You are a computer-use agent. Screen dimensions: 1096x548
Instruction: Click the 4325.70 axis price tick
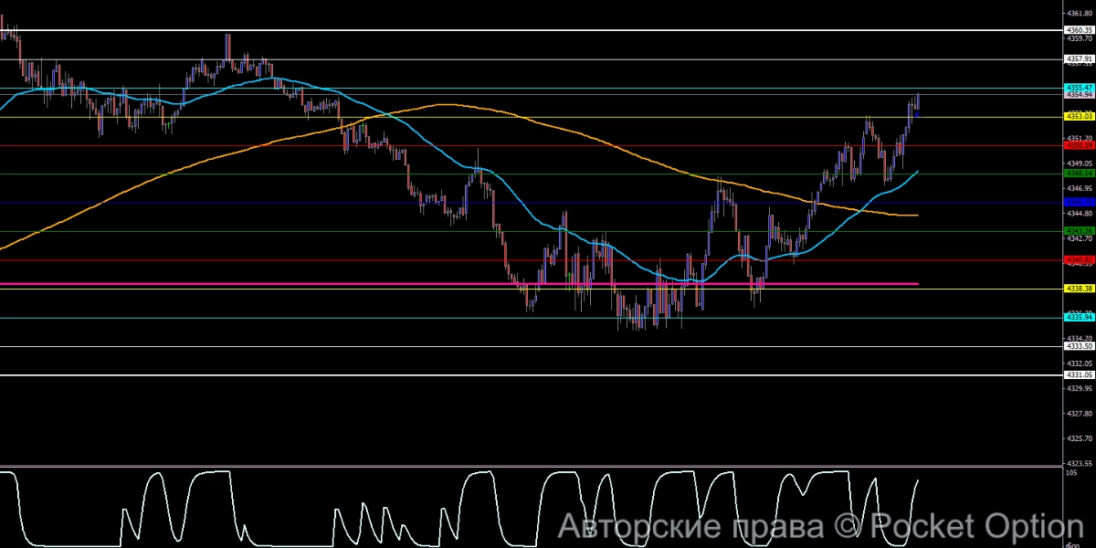tap(1079, 438)
